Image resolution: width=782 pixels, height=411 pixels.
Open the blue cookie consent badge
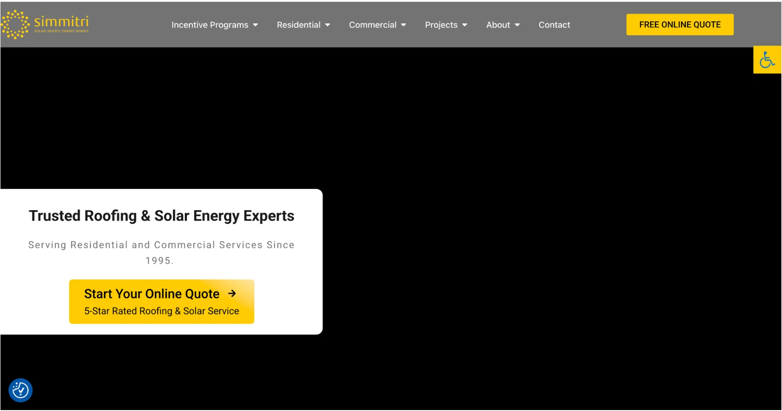(20, 390)
